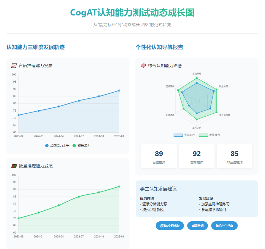This screenshot has width=265, height=249.
Task: Toggle the blue 当前能力水平 legend item
Action: (57, 146)
